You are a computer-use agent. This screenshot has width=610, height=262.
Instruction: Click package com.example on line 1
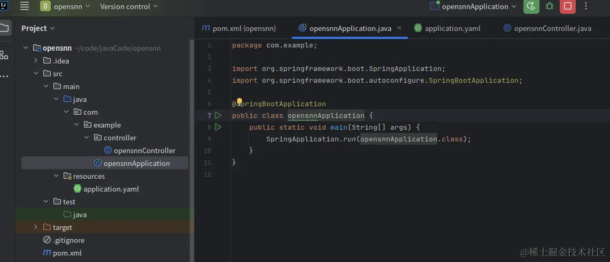pos(275,45)
